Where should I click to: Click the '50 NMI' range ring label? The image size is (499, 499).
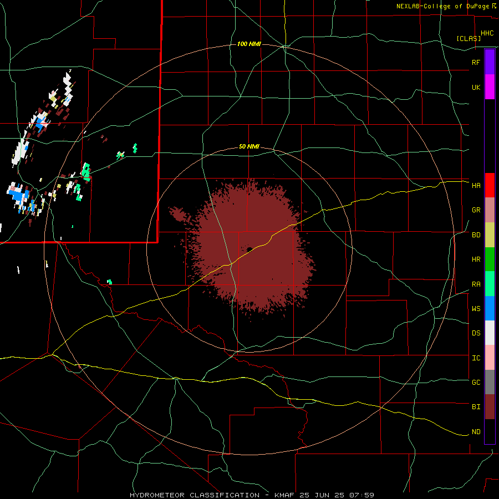249,146
